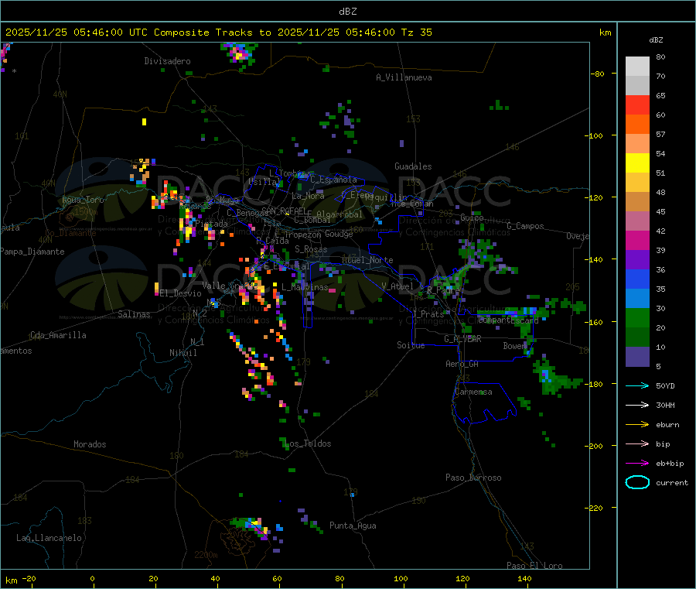Viewport: 696px width, 589px height.
Task: Click the Paso_Barroso map label
Action: pyautogui.click(x=473, y=478)
